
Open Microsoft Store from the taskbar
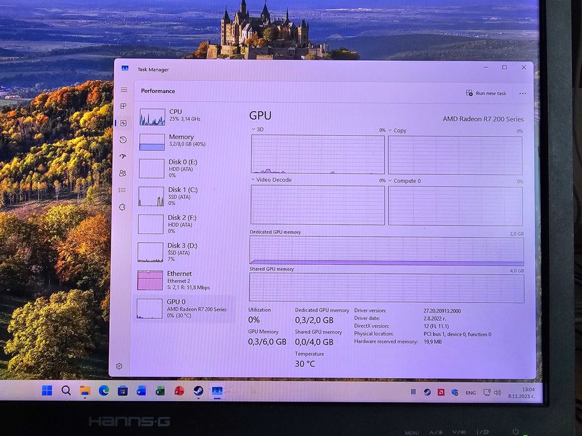click(x=123, y=391)
